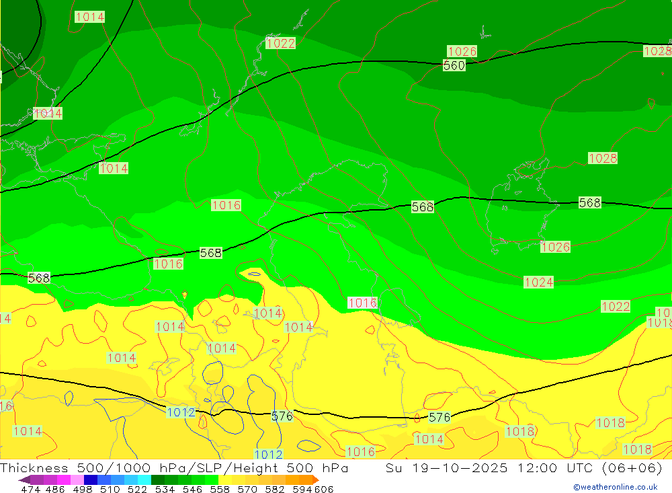Click the darkest green swatch in the legend
This screenshot has height=493, width=672.
158,480
